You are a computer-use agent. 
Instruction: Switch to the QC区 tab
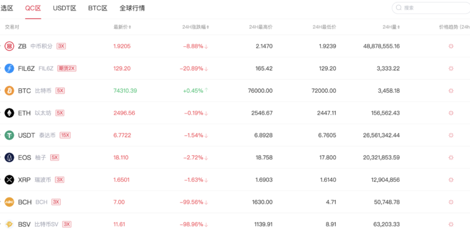tap(33, 8)
